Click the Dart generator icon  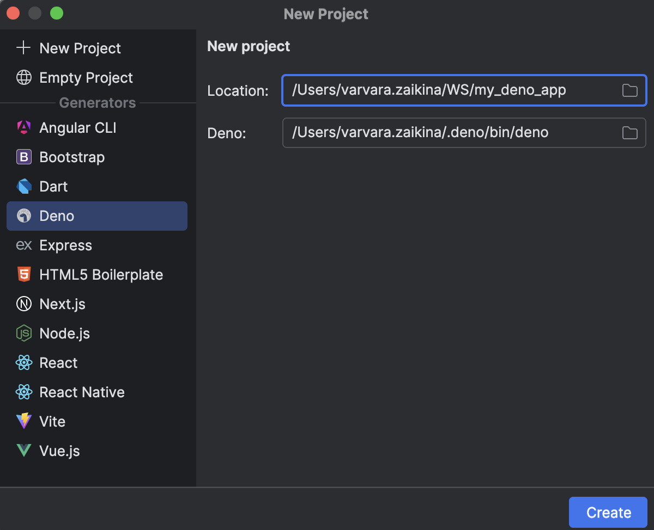[x=24, y=186]
